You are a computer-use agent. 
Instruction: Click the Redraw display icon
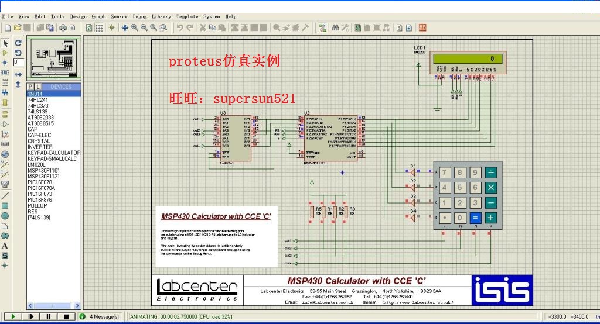tap(89, 27)
